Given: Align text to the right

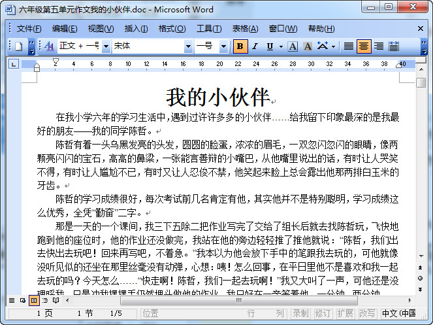Looking at the screenshot, I should pyautogui.click(x=379, y=46).
